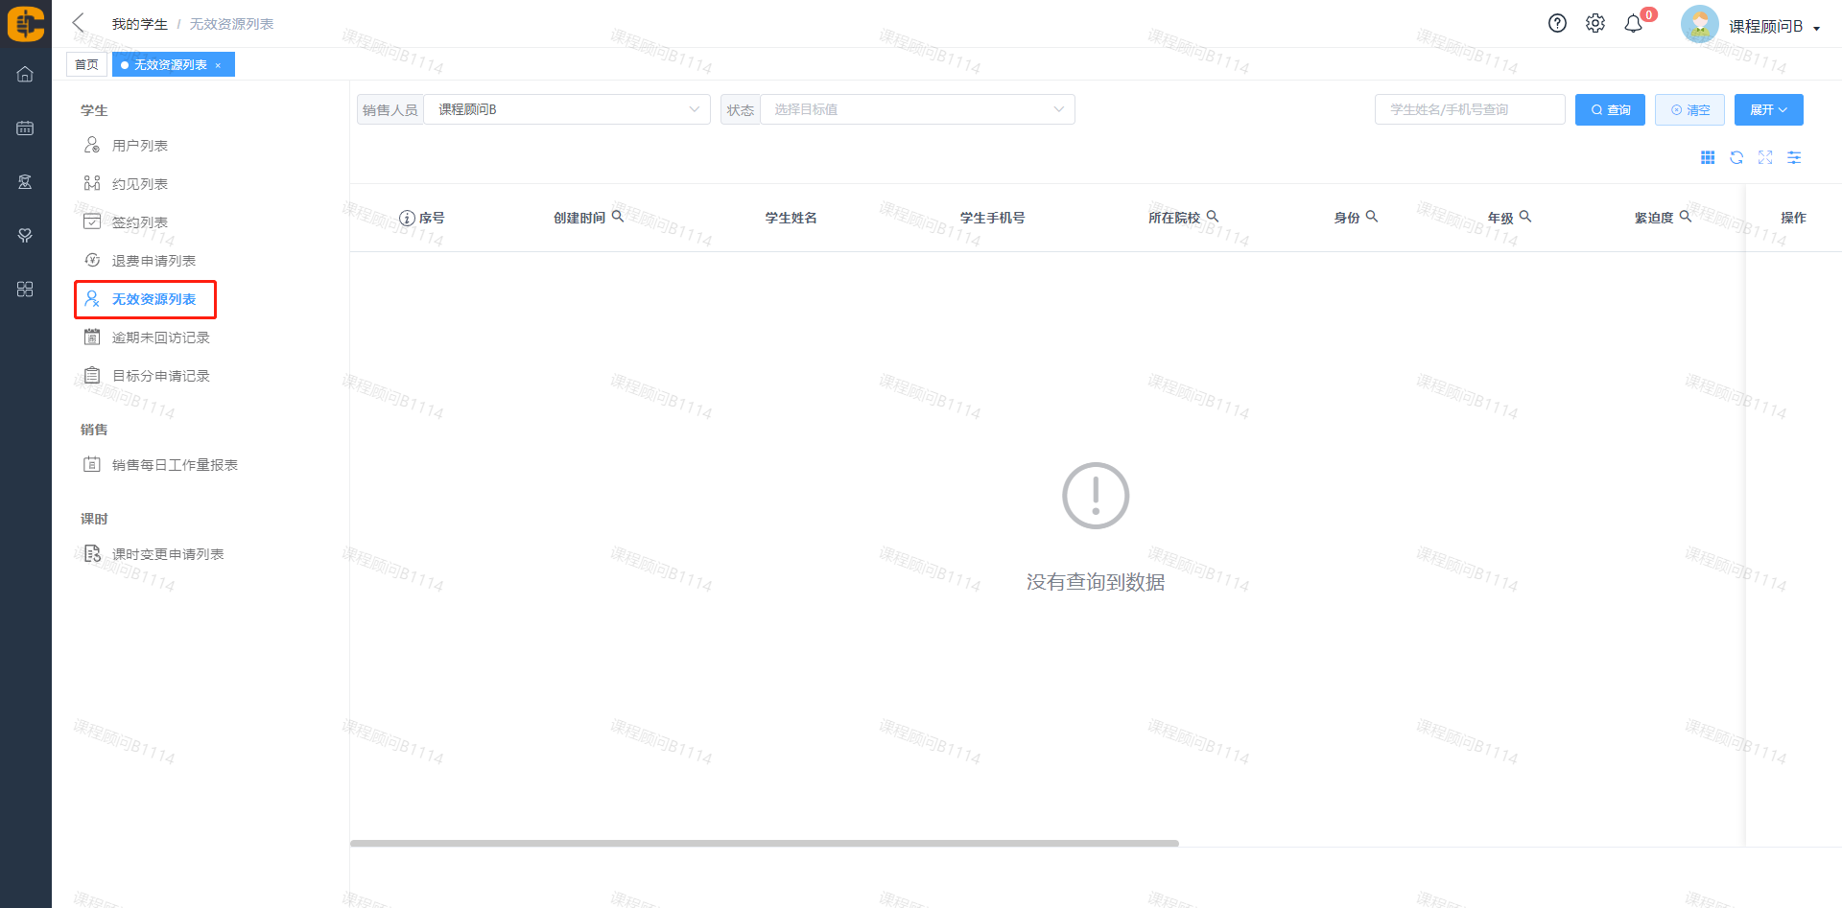Filter by 创建时间 search icon
1842x908 pixels.
(618, 217)
